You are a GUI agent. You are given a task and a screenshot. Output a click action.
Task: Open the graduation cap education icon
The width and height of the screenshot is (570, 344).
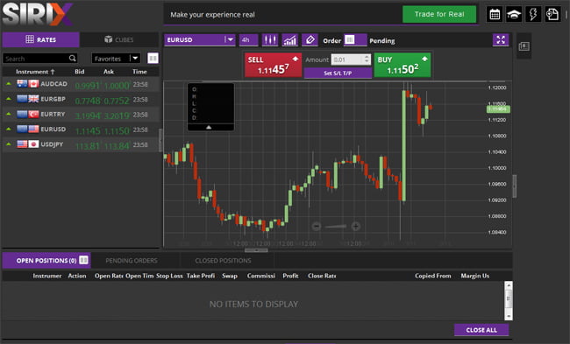tap(514, 15)
